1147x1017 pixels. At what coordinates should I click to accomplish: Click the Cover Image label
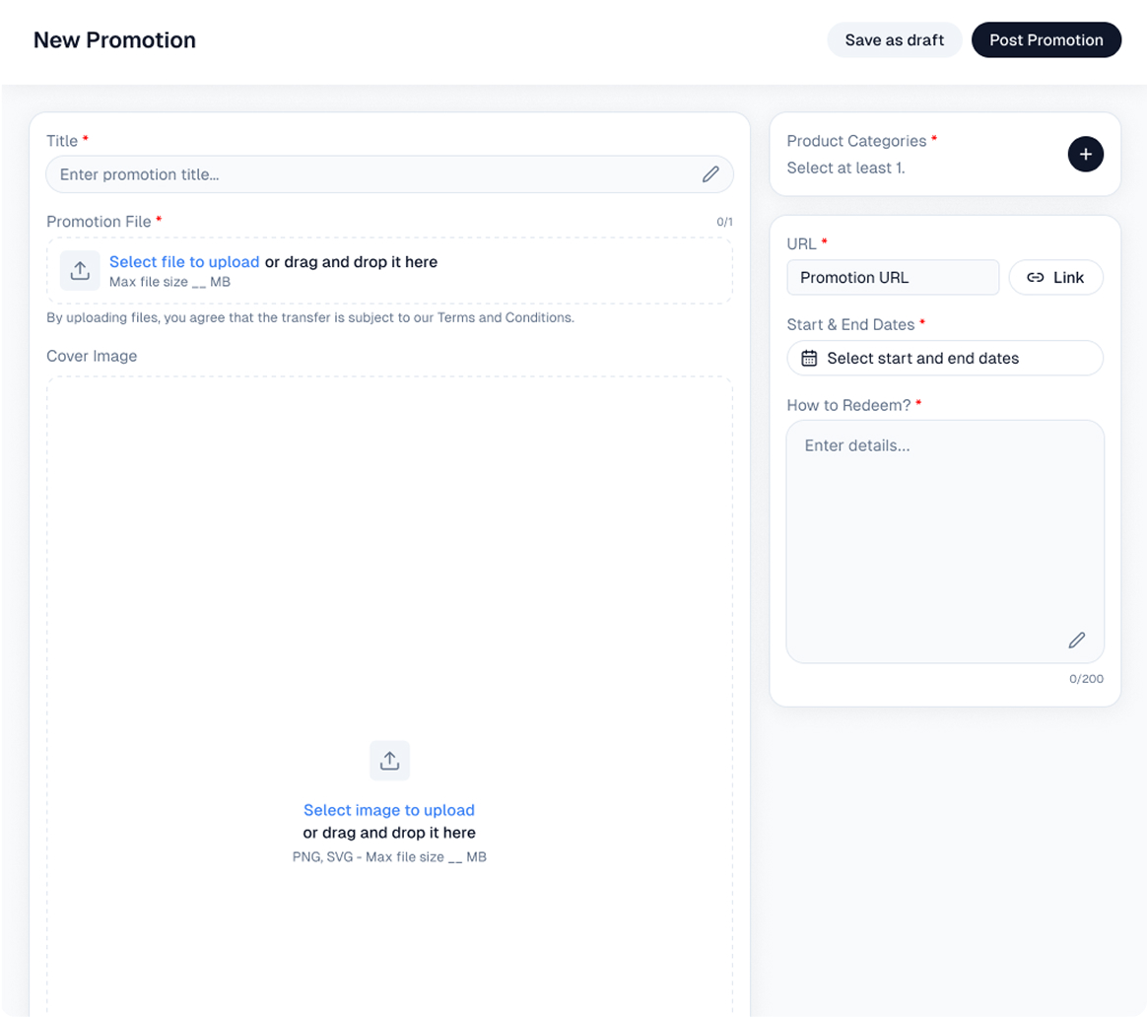(92, 357)
